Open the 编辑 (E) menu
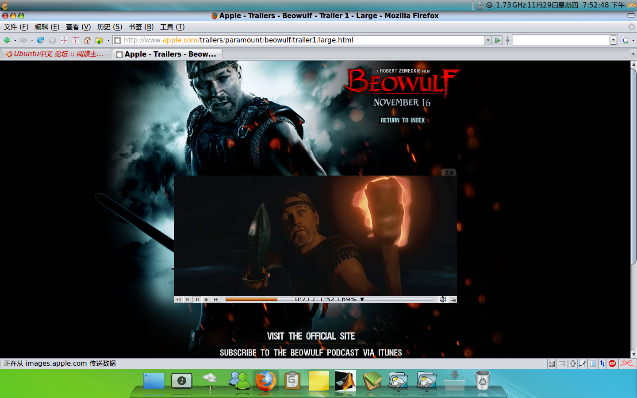Image resolution: width=637 pixels, height=398 pixels. point(47,27)
